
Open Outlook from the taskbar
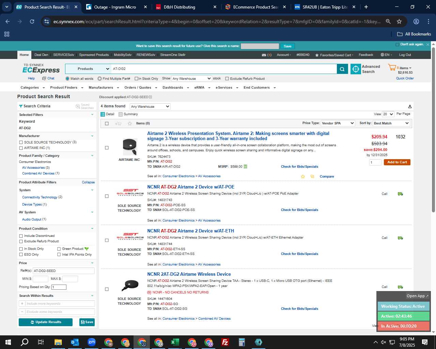point(75,342)
